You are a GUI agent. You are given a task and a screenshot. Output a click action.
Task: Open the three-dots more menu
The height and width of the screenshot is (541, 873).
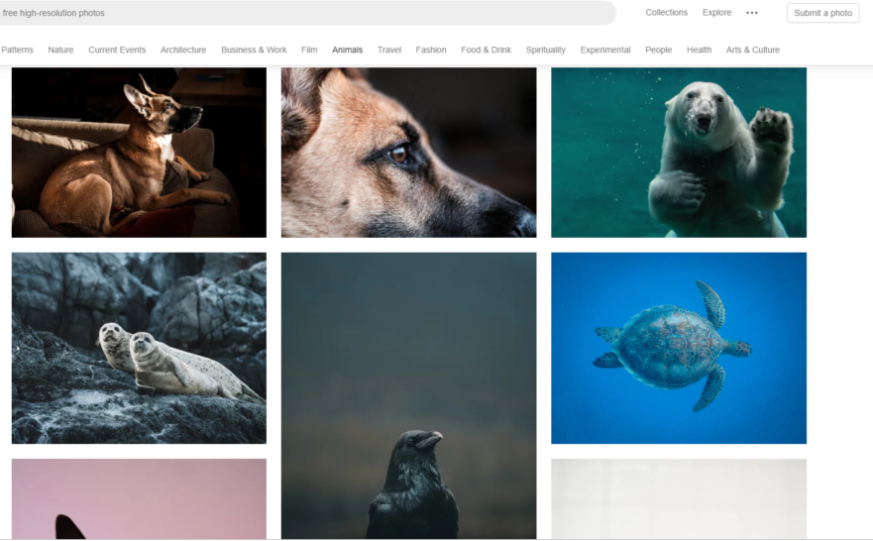coord(752,13)
